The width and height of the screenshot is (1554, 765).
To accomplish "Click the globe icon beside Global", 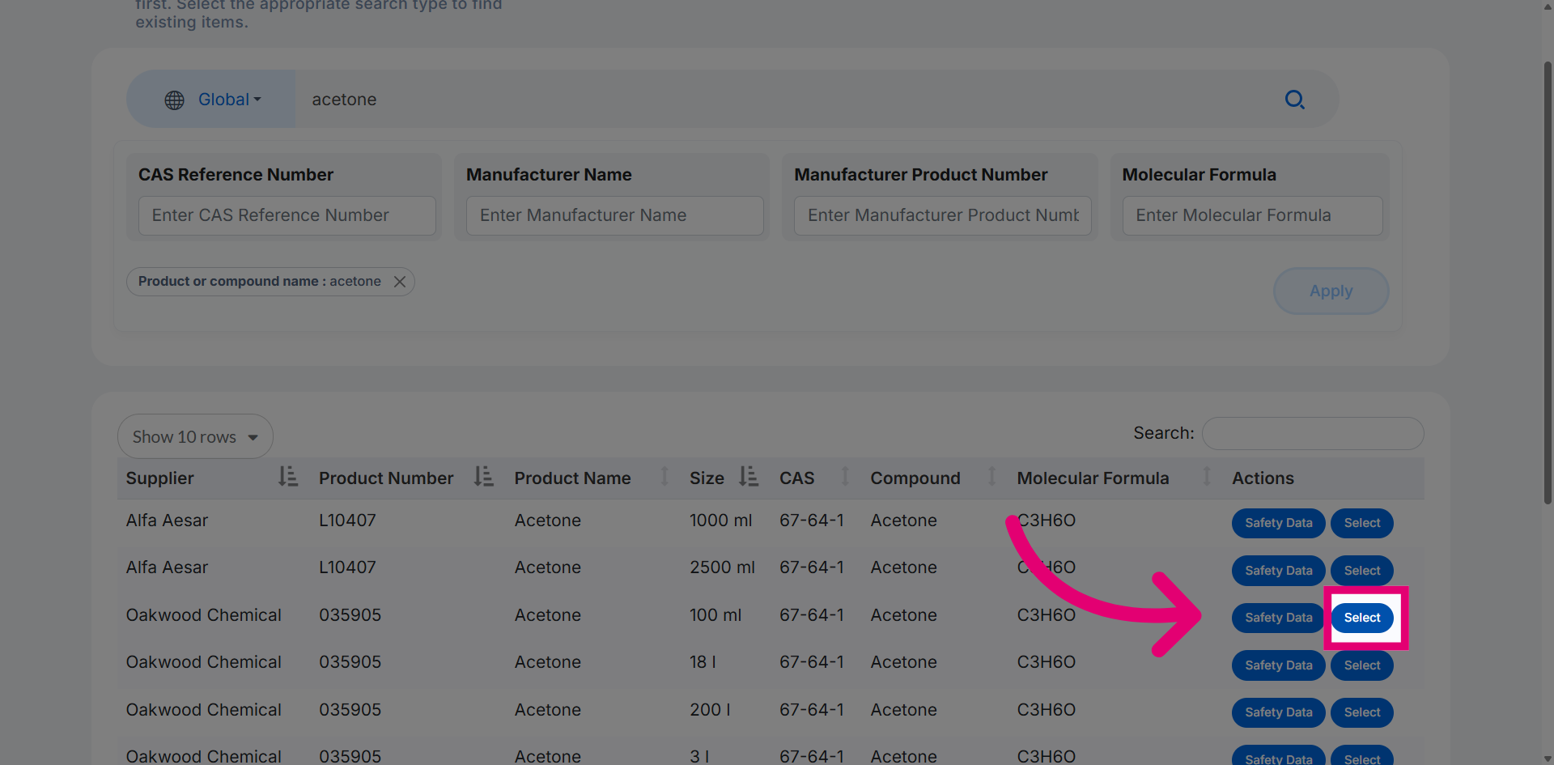I will [x=174, y=100].
